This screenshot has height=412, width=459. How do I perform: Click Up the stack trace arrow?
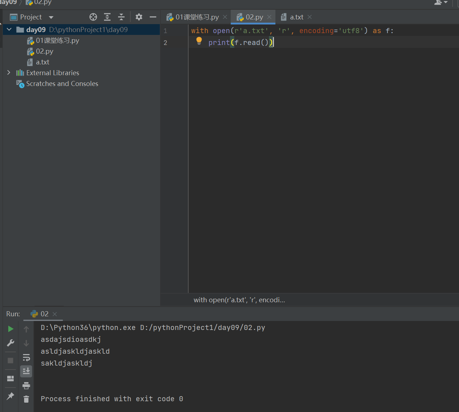(x=26, y=329)
